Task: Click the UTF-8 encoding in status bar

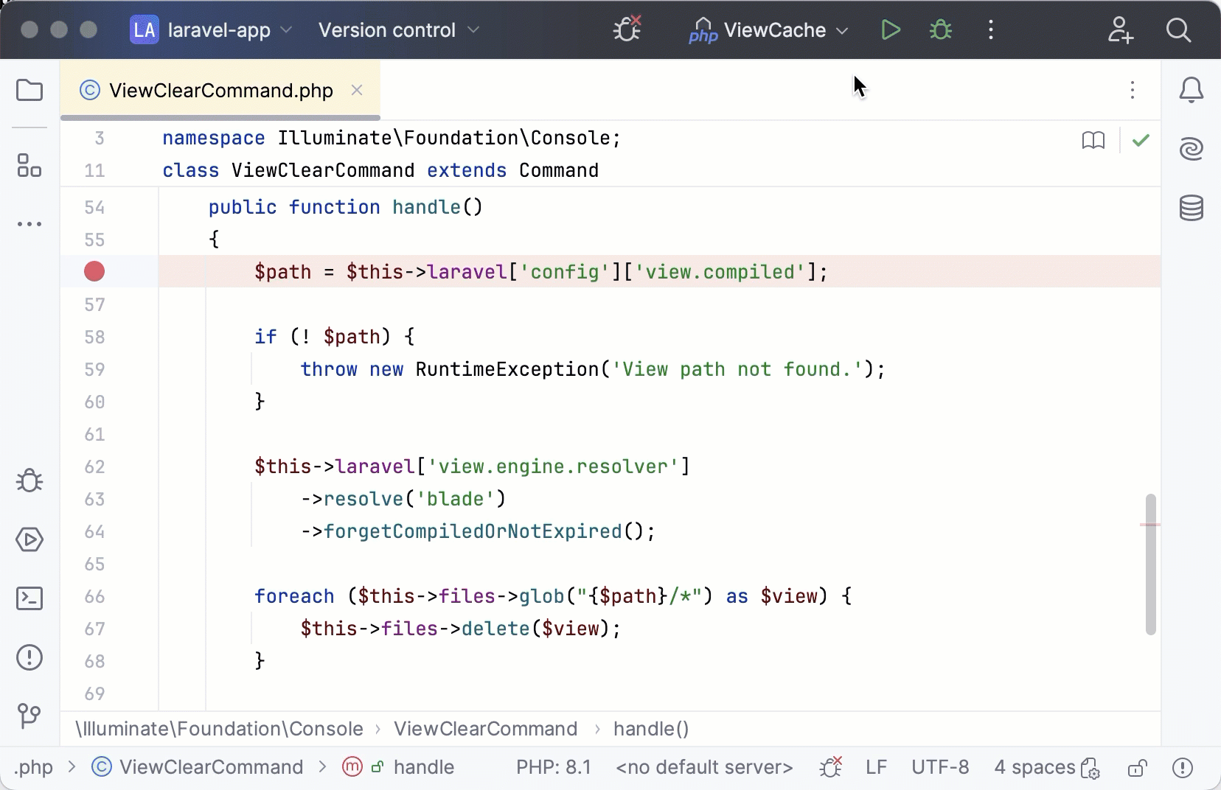Action: [x=940, y=768]
